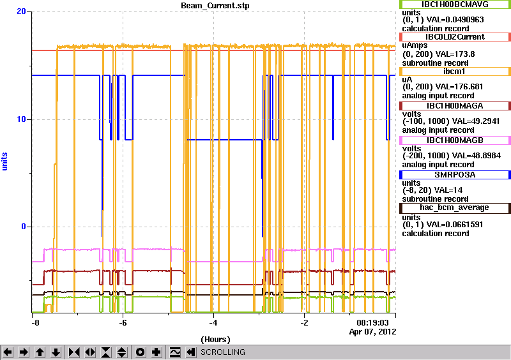Click the up-down triangles Y-zoom icon
Image resolution: width=511 pixels, height=360 pixels.
(x=122, y=352)
